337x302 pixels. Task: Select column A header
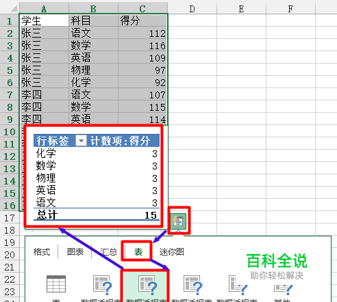[44, 9]
